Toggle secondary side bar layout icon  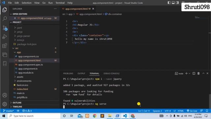tap(177, 3)
